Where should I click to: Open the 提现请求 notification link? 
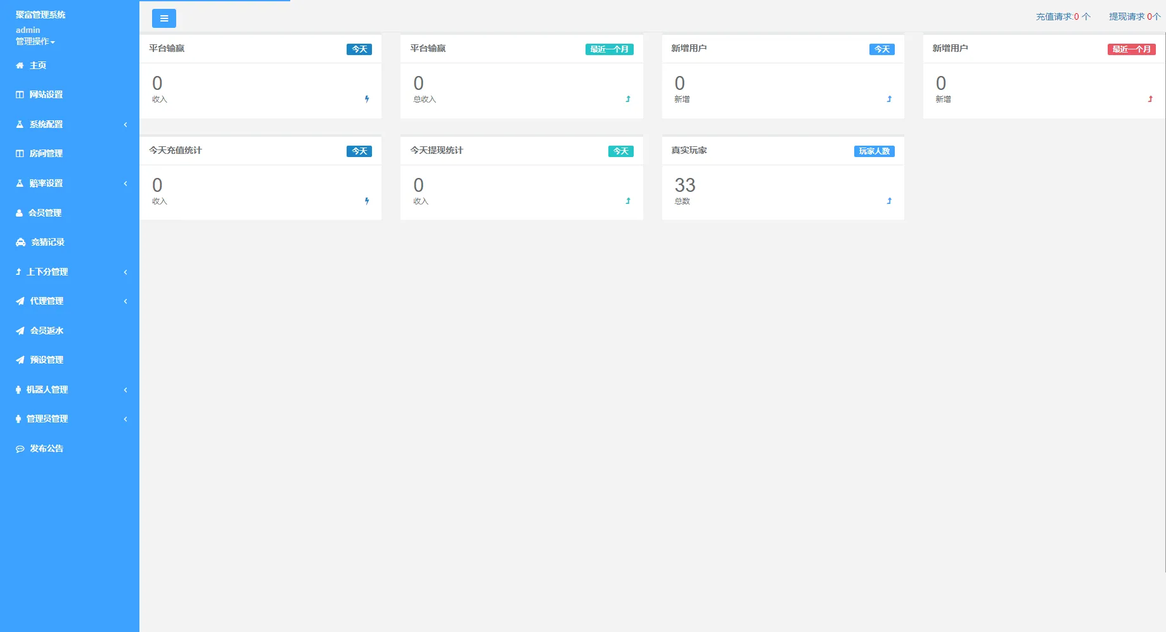tap(1134, 16)
